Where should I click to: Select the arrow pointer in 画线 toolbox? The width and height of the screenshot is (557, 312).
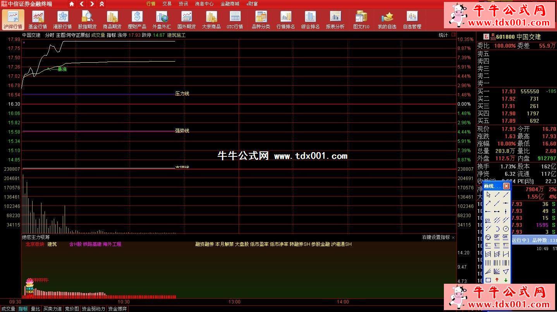coord(488,195)
